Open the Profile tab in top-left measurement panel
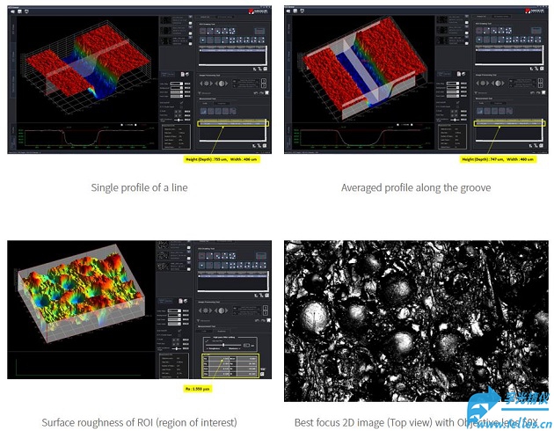Image resolution: width=554 pixels, height=431 pixels. click(208, 102)
